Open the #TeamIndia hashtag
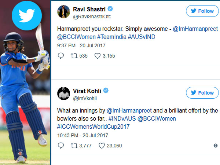 [x=112, y=37]
